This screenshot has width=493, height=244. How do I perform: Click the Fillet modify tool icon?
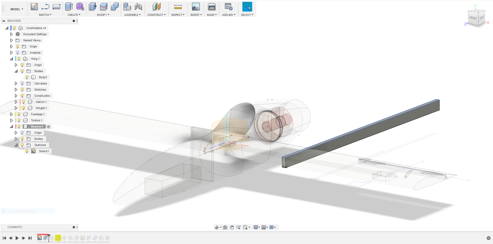coord(104,7)
